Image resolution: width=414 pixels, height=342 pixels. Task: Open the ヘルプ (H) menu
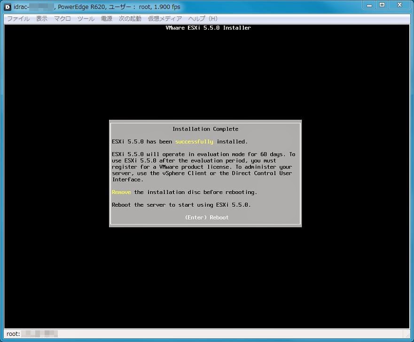(203, 18)
